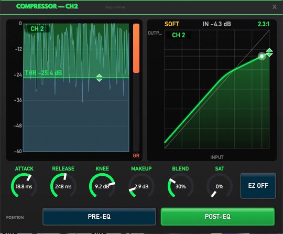
Task: Close the Compressor CH2 window
Action: pyautogui.click(x=274, y=7)
